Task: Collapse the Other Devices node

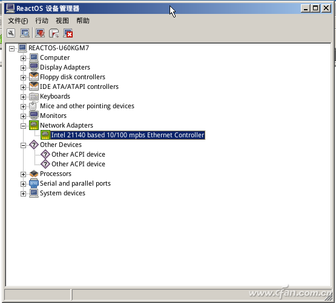Action: [23, 145]
